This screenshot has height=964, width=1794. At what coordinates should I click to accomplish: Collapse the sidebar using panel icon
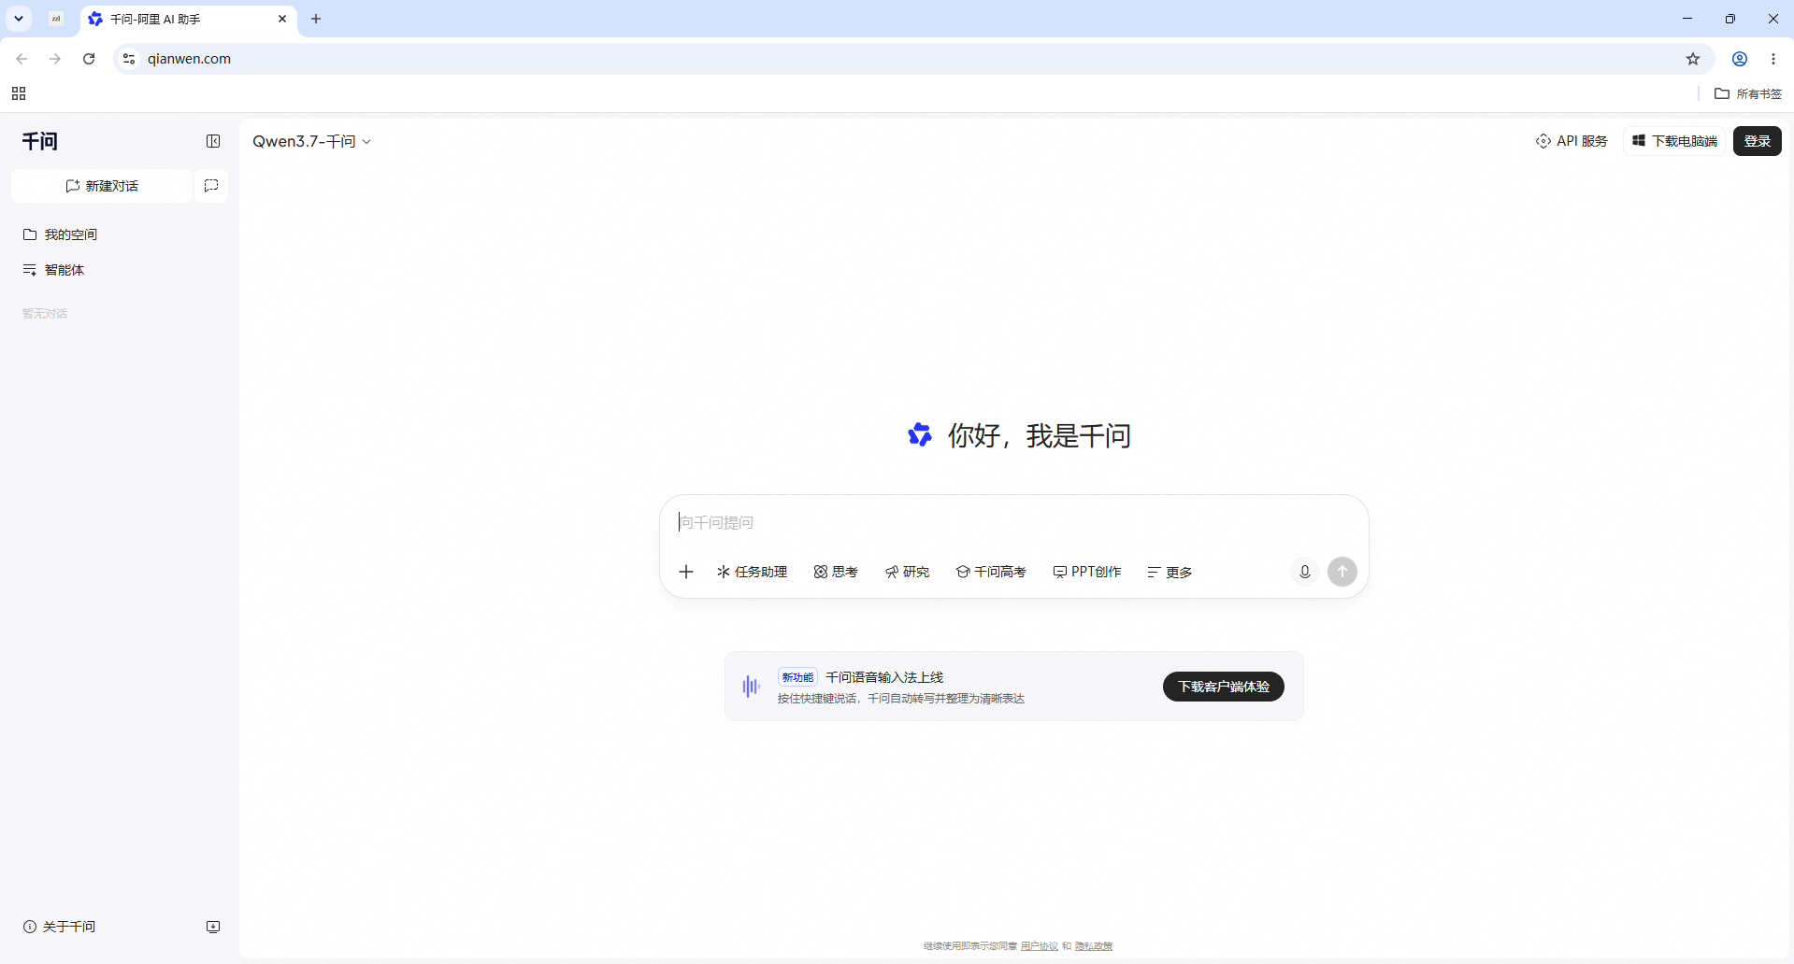pyautogui.click(x=213, y=141)
